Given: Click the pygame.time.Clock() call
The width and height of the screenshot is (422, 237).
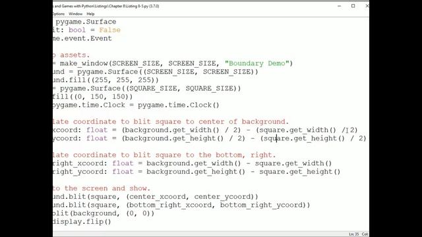Looking at the screenshot, I should 179,105.
